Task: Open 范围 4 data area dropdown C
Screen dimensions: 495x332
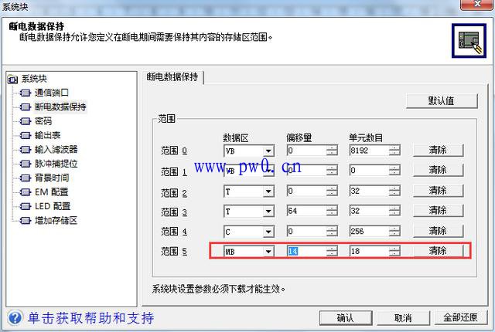Action: (x=268, y=232)
